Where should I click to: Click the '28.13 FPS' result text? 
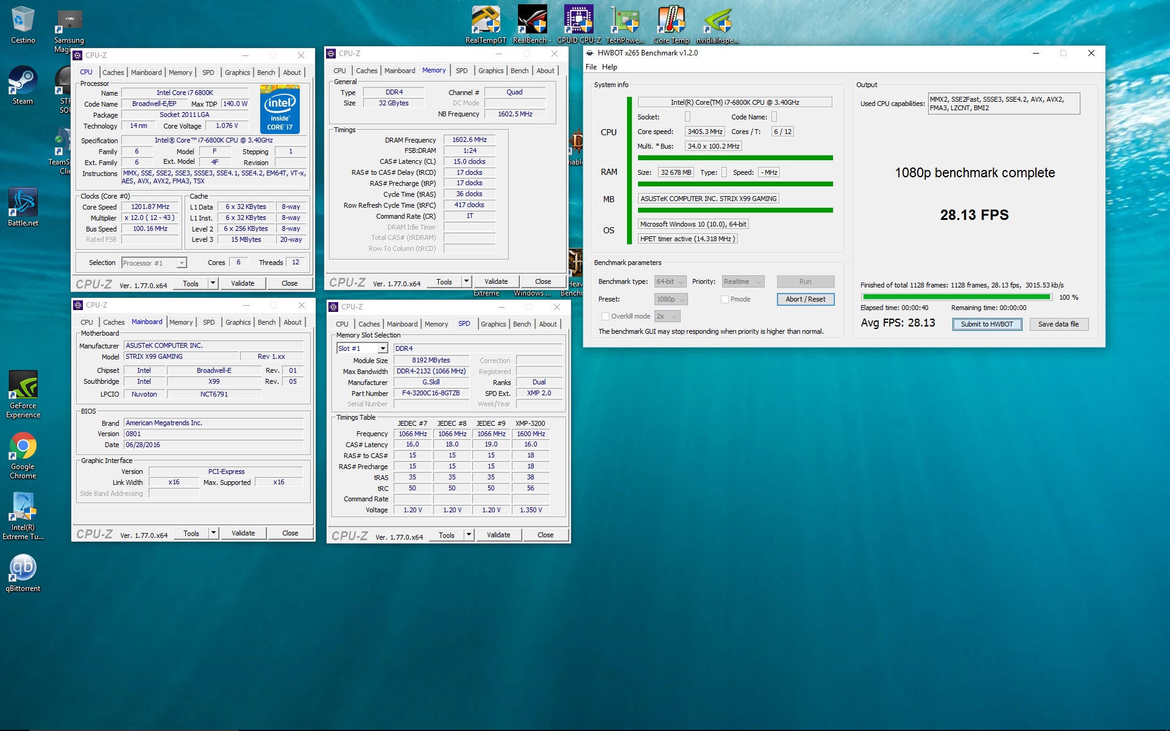pyautogui.click(x=974, y=215)
